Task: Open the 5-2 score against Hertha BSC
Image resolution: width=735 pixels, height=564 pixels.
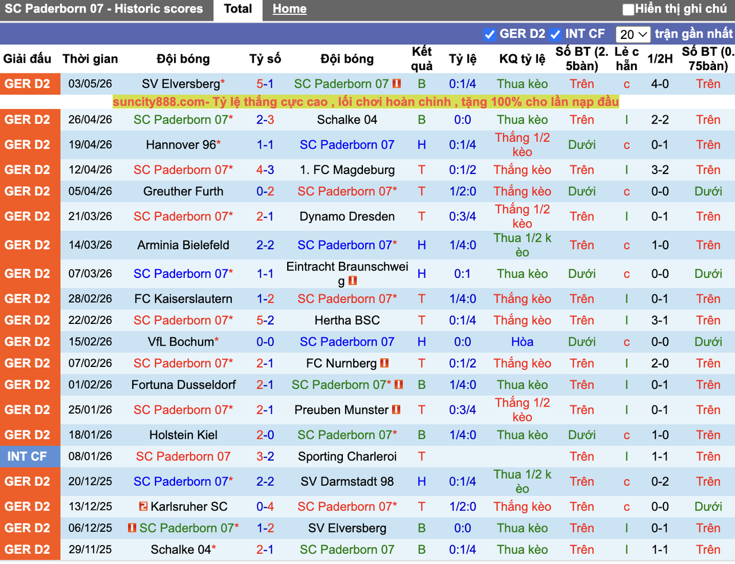Action: 265,320
